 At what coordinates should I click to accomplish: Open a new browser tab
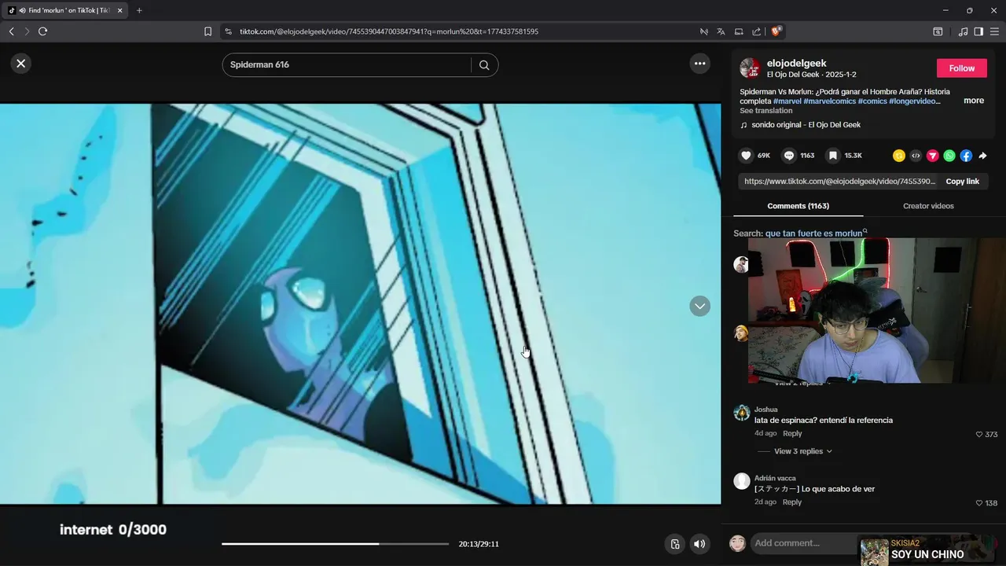click(x=139, y=10)
